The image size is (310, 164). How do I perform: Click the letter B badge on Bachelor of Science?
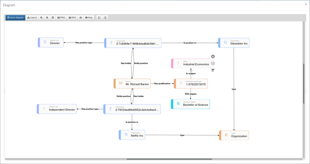click(178, 104)
